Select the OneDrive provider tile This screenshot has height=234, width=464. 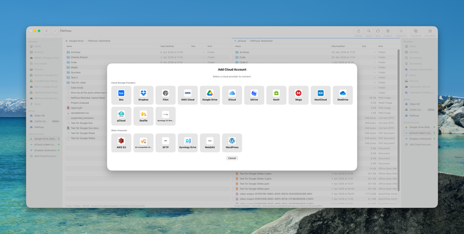(343, 95)
